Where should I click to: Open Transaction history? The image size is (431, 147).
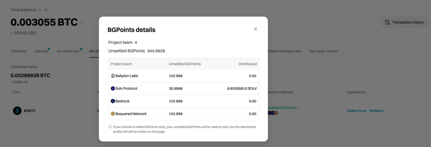tap(404, 22)
